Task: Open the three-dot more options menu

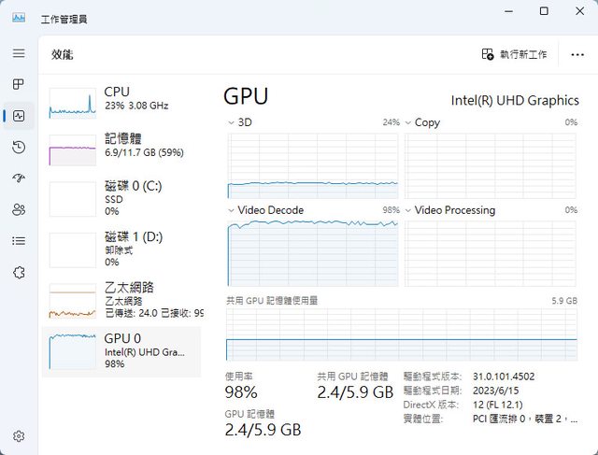Action: (577, 55)
